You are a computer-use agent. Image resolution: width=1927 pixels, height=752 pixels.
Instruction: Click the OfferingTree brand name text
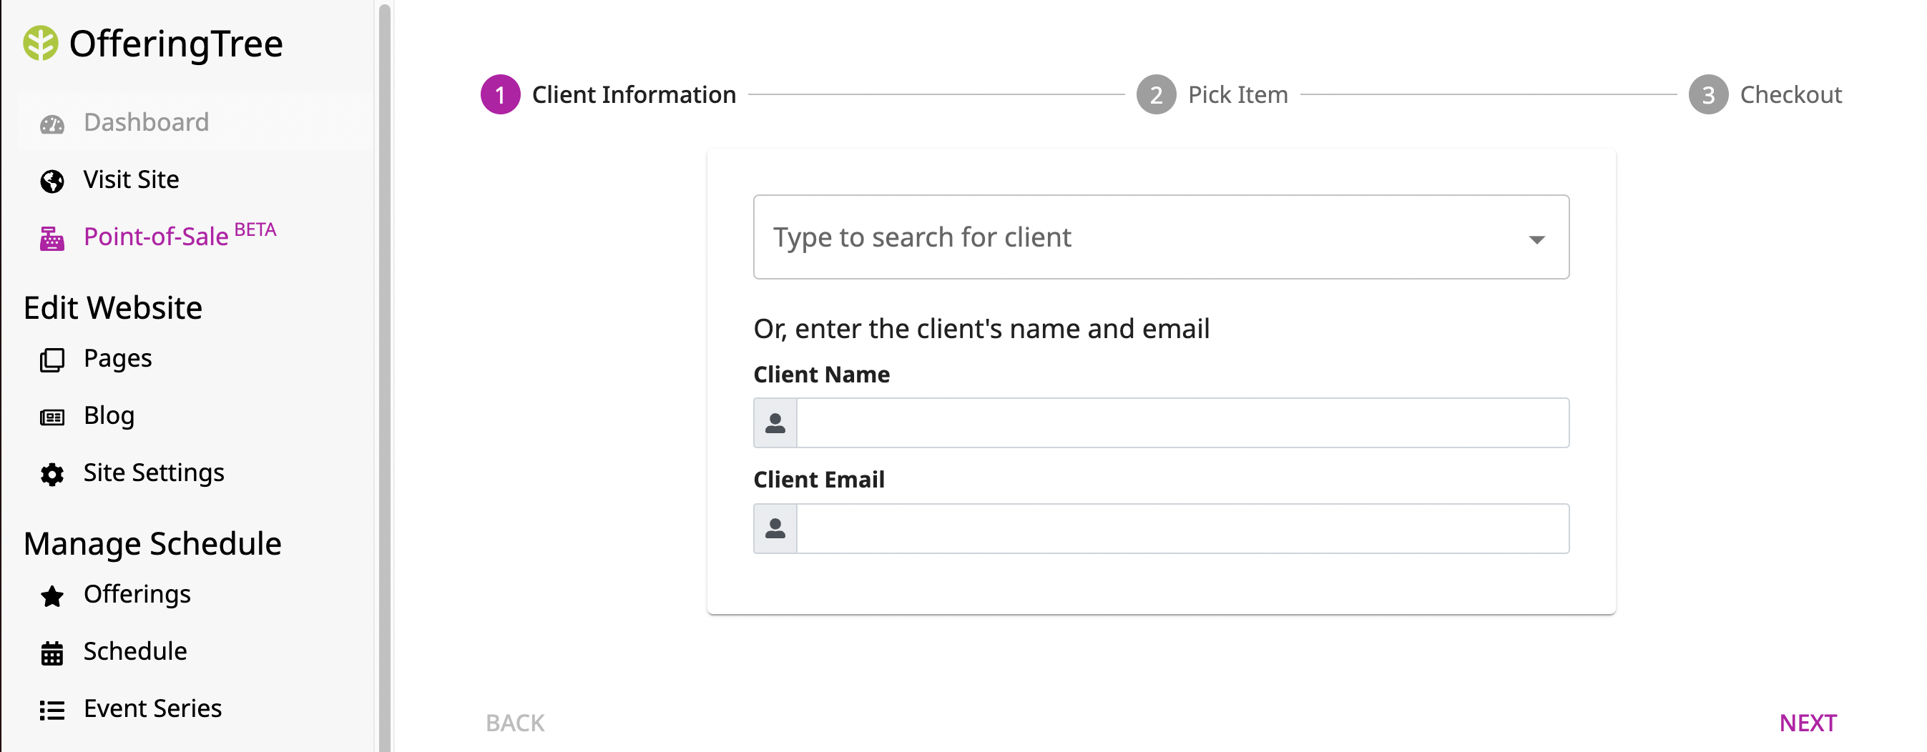[176, 44]
